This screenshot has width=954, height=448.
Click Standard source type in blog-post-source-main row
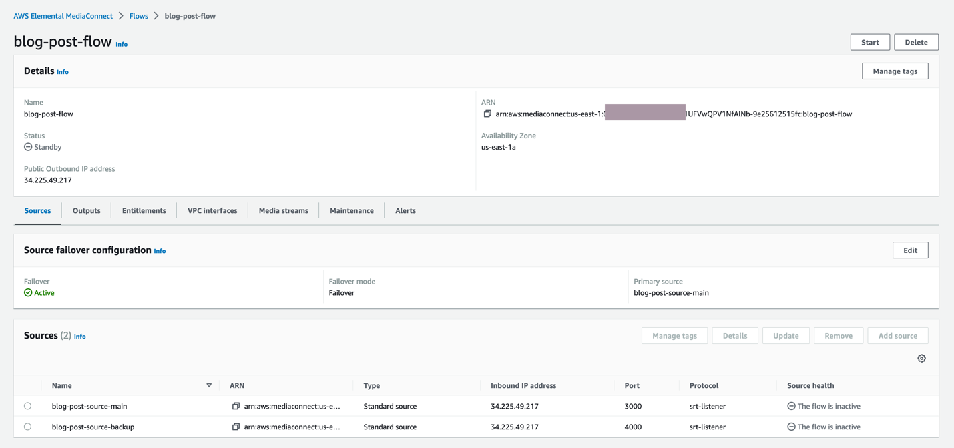(390, 406)
